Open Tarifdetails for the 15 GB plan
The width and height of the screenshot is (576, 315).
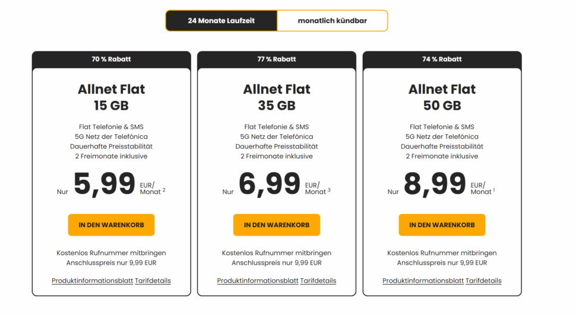pos(153,281)
